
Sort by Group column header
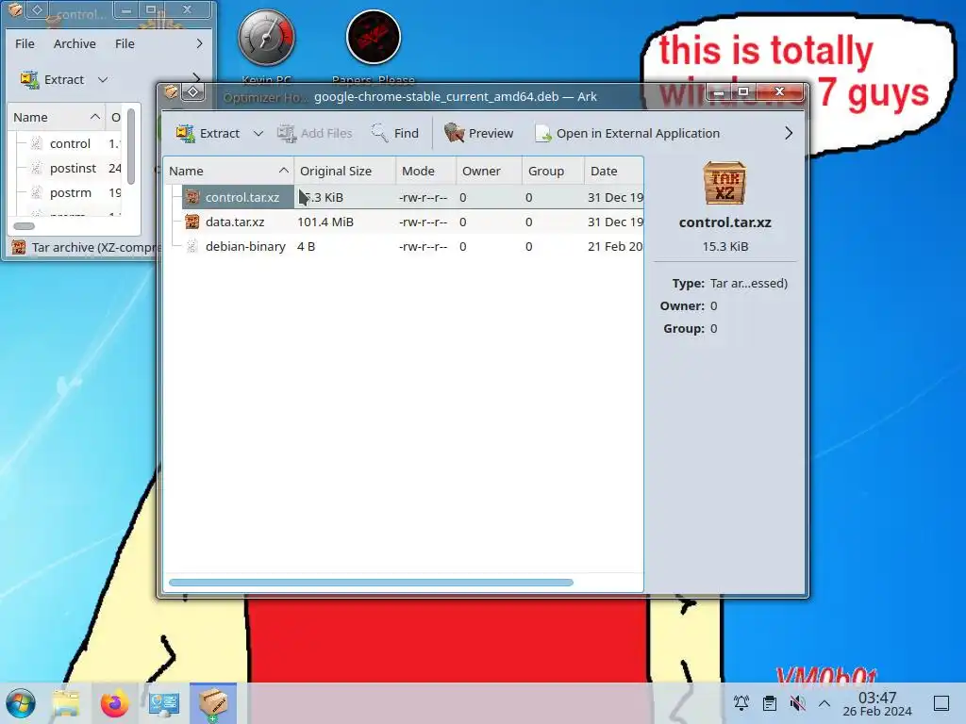(x=553, y=171)
